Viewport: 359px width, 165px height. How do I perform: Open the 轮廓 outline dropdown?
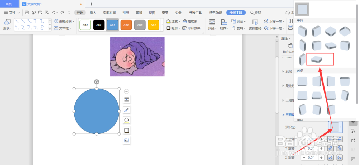(173, 28)
